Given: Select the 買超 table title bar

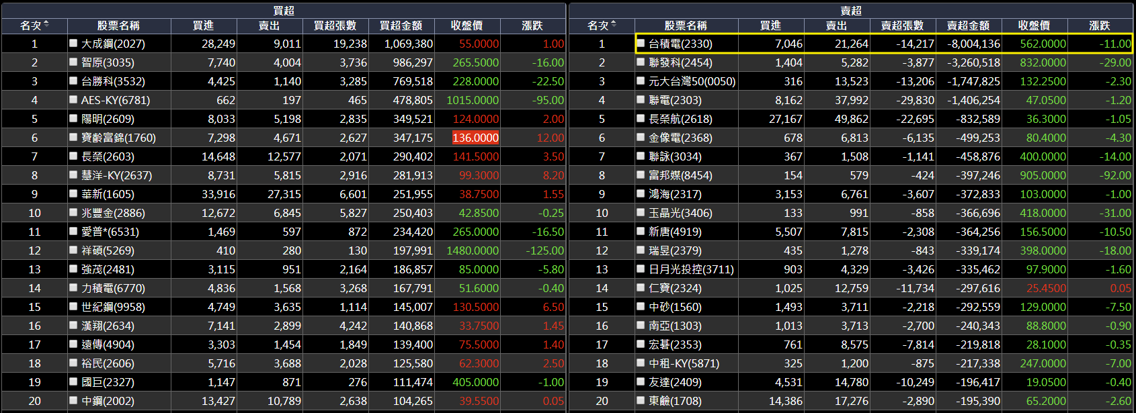Looking at the screenshot, I should (x=284, y=10).
